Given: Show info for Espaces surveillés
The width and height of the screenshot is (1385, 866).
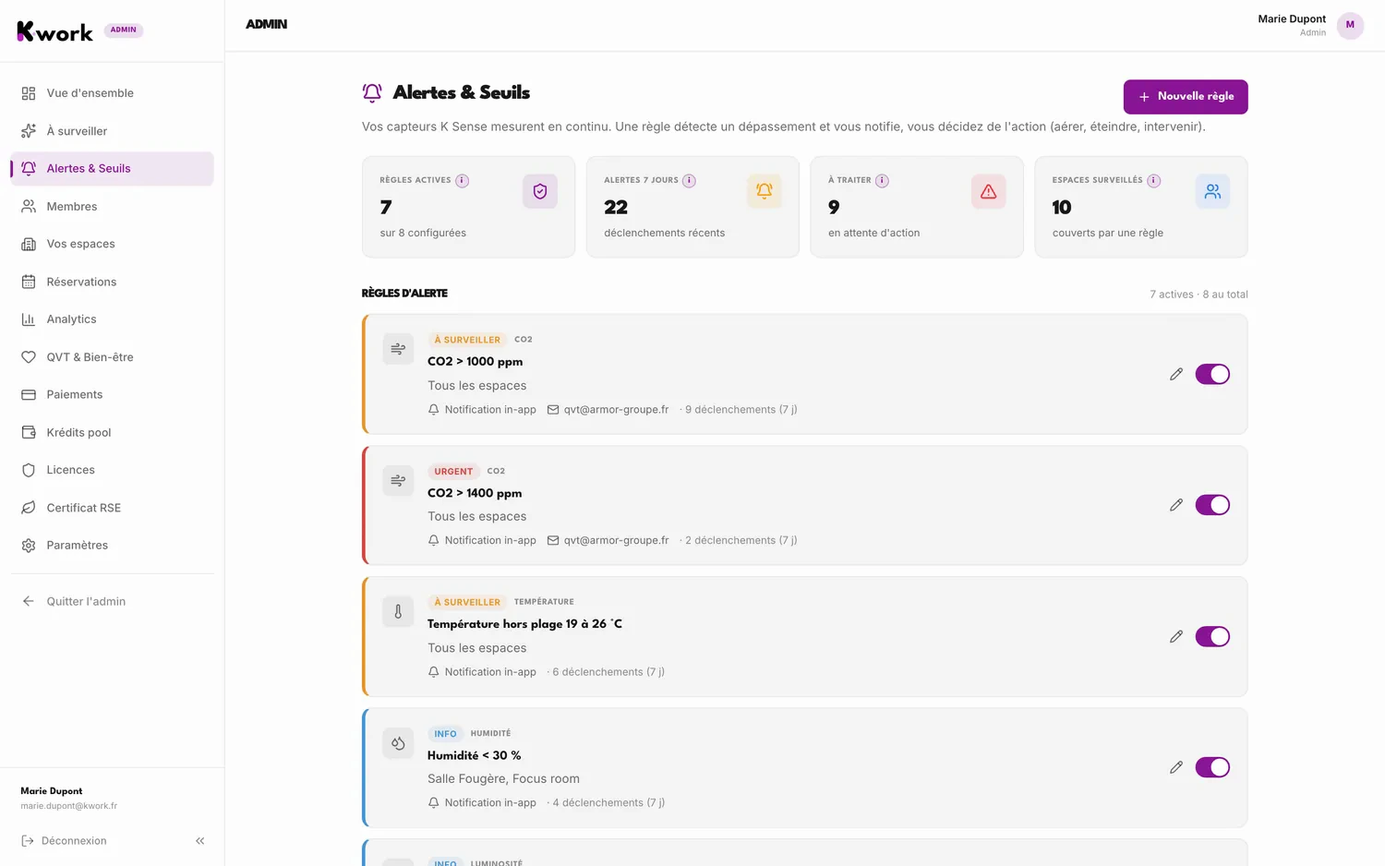Looking at the screenshot, I should 1154,181.
